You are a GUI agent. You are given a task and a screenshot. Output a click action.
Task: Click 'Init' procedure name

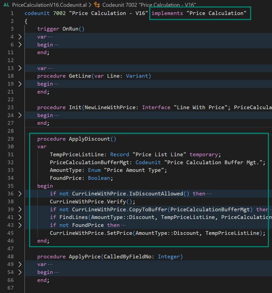[x=75, y=107]
